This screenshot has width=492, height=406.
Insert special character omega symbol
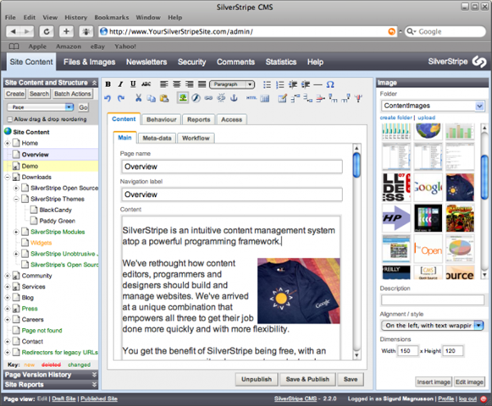pyautogui.click(x=330, y=85)
